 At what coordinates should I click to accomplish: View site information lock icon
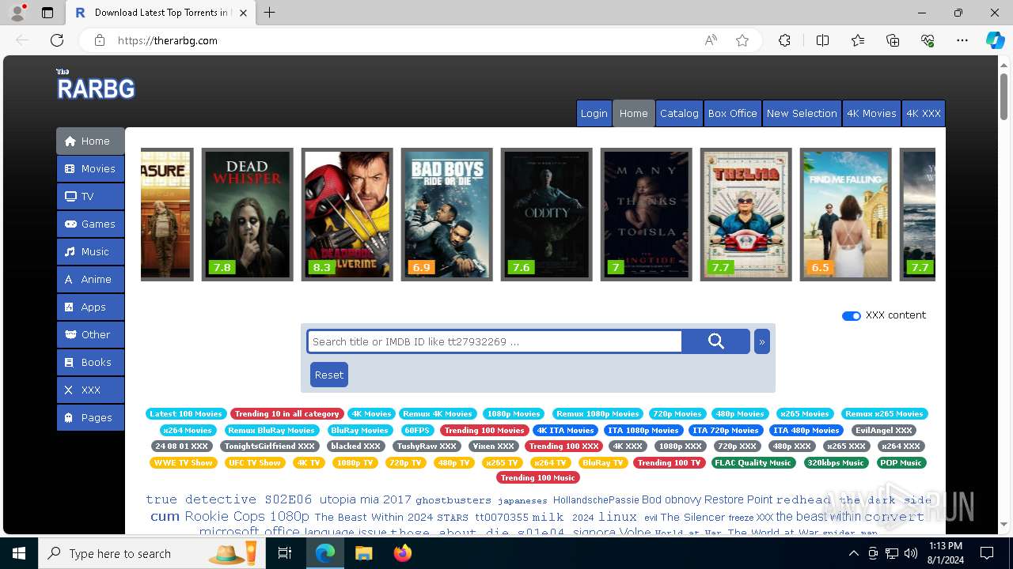[100, 40]
